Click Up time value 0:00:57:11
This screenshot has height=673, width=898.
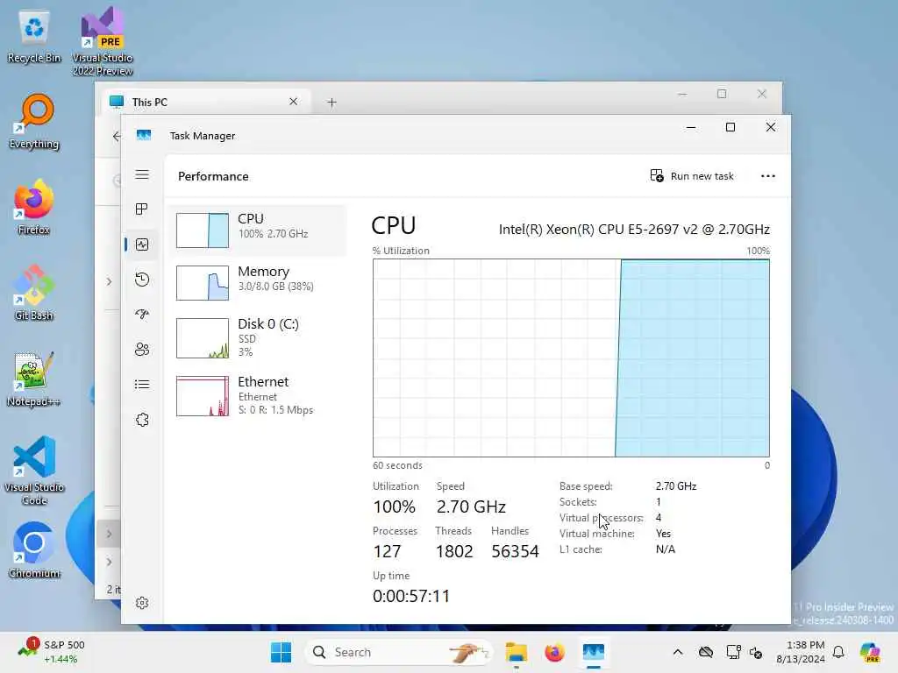coord(410,596)
